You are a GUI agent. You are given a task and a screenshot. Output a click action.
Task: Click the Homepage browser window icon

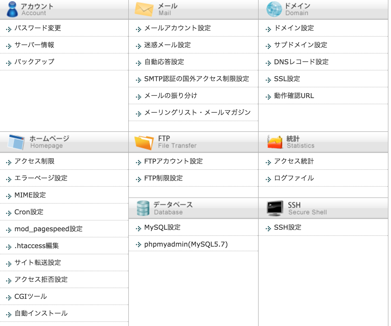[x=16, y=142]
